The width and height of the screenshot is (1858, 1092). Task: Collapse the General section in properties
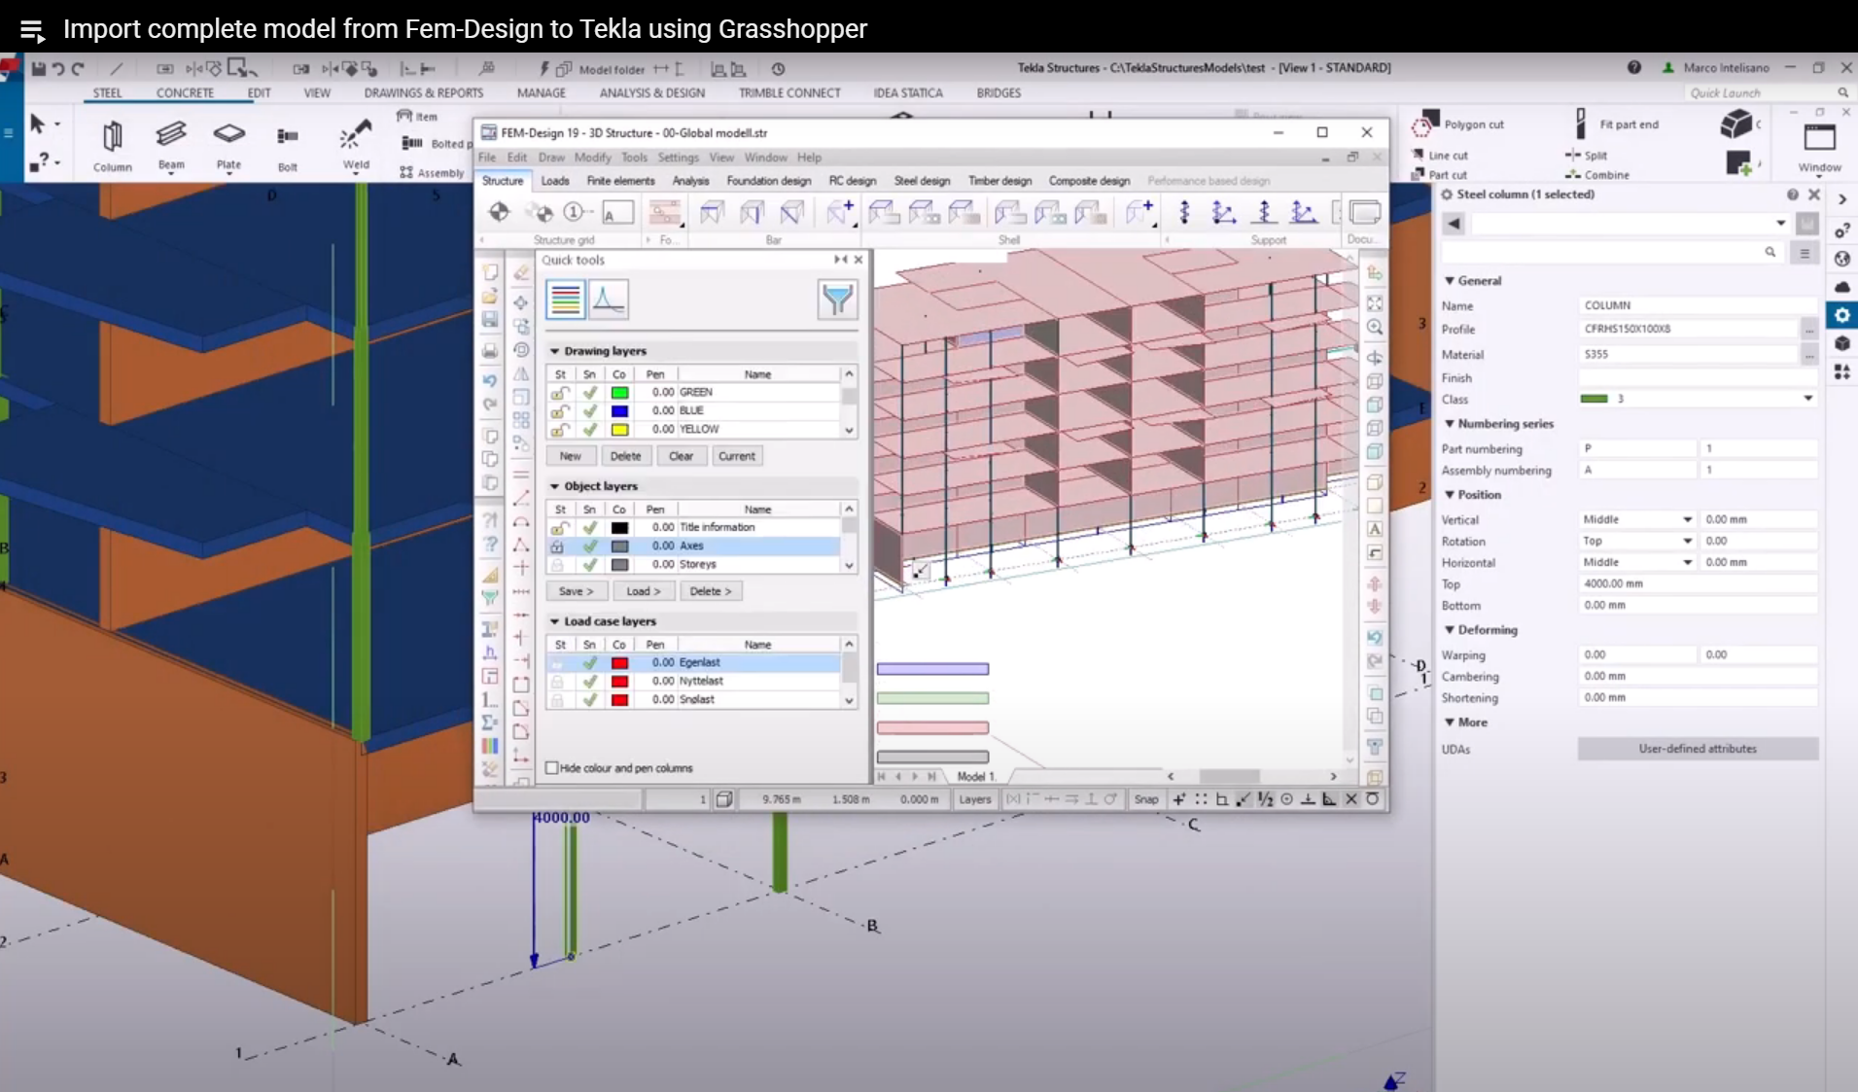1449,281
